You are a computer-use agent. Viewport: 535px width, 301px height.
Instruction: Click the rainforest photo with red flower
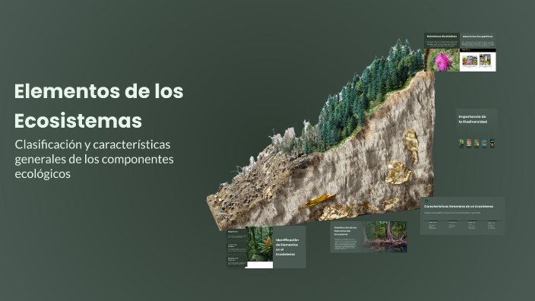tap(259, 244)
